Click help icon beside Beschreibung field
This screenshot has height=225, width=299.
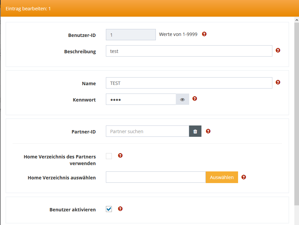(278, 51)
